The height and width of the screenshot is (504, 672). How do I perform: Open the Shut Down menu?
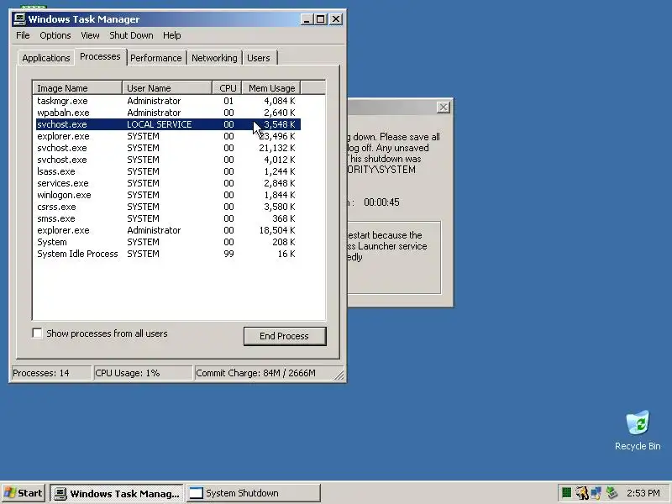[131, 35]
